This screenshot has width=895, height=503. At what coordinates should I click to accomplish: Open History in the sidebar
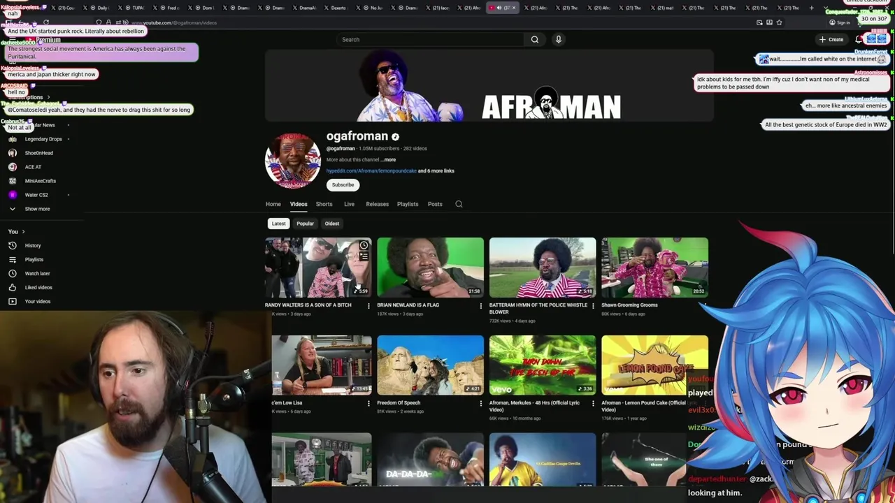click(33, 245)
